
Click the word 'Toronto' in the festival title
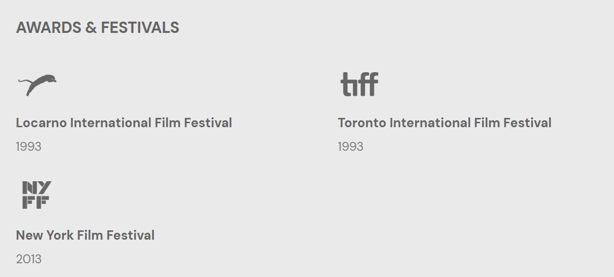click(362, 123)
